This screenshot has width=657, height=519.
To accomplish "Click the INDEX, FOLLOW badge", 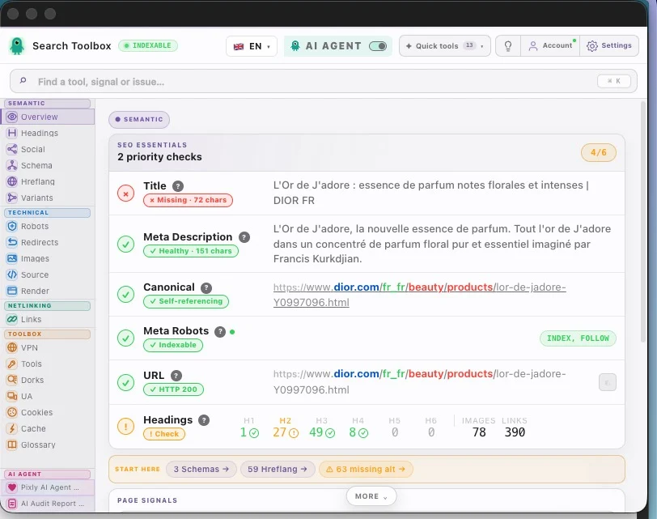I will pyautogui.click(x=578, y=338).
